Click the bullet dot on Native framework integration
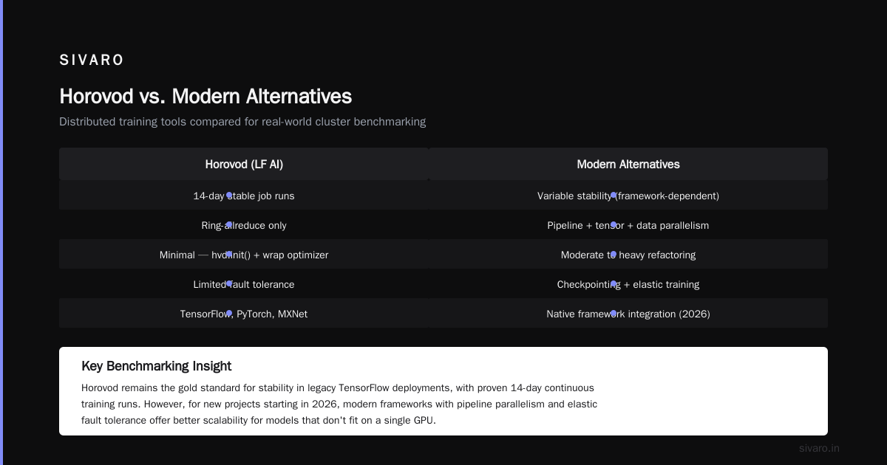 tap(614, 314)
